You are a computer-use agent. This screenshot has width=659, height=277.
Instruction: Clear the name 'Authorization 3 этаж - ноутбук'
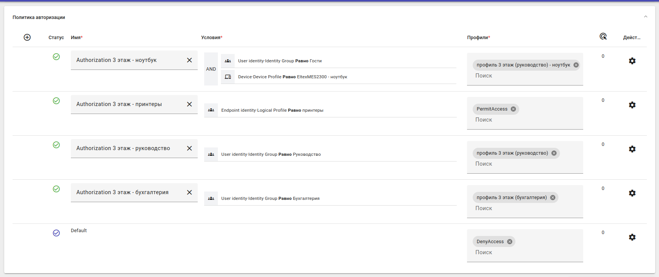189,60
